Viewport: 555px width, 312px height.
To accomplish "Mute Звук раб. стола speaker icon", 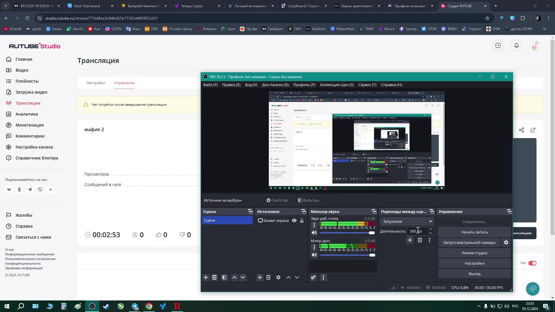I will coord(314,233).
